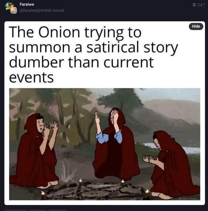
Task: Click the first partially visible button below post
Action: coord(16,210)
